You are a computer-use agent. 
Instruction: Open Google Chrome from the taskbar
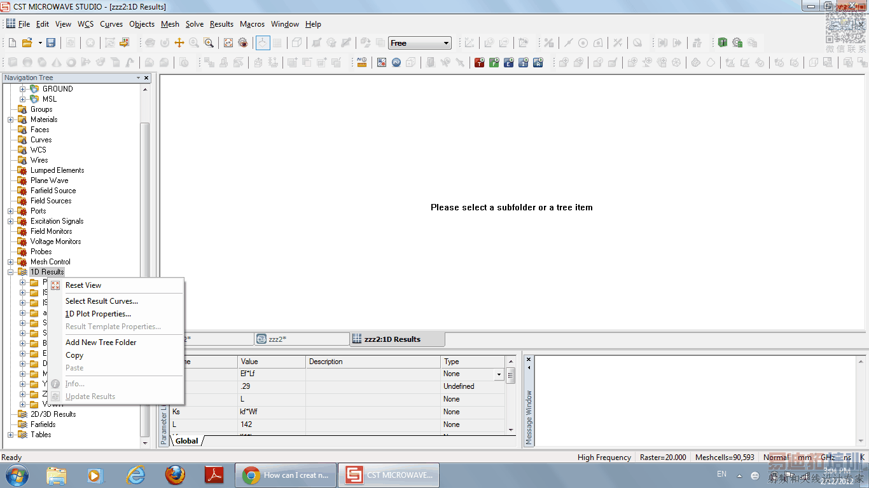[251, 475]
